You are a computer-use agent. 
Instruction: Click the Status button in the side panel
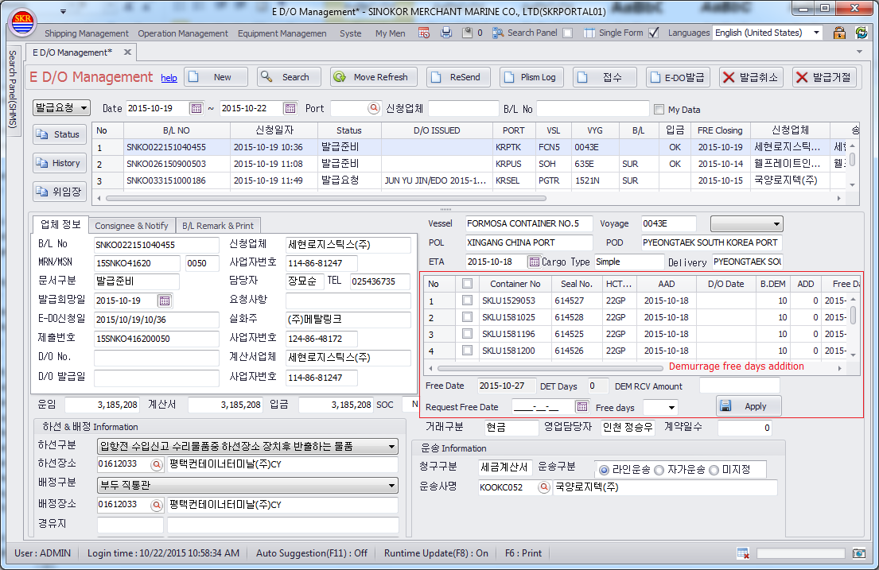coord(60,134)
